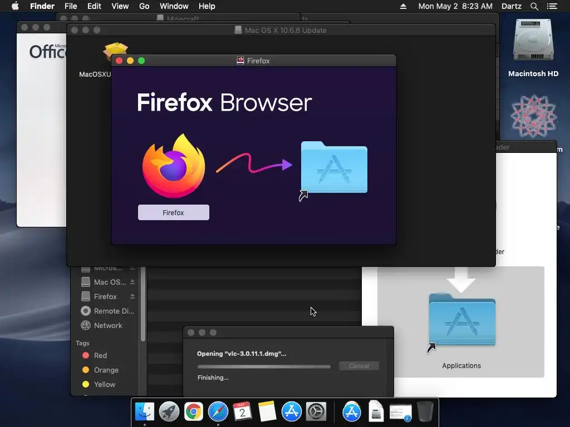Select the Firefox label under the fox logo
The image size is (570, 427).
coord(174,212)
